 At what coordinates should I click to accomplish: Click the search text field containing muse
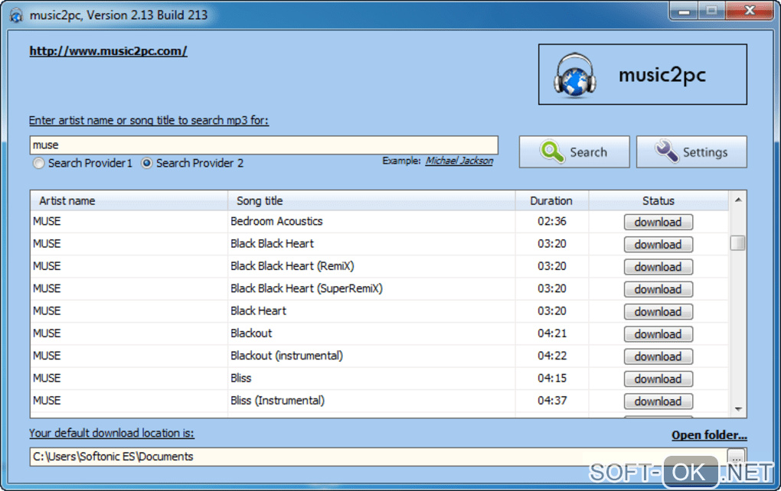[263, 145]
